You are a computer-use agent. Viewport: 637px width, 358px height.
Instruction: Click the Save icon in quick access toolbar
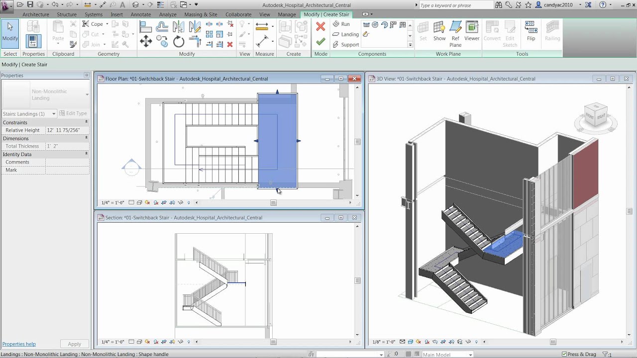click(x=30, y=5)
